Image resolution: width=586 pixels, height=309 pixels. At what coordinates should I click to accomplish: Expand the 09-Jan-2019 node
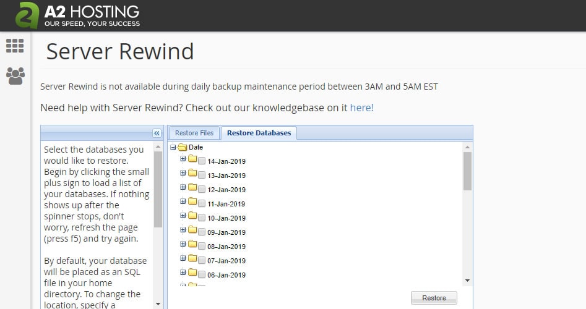183,230
